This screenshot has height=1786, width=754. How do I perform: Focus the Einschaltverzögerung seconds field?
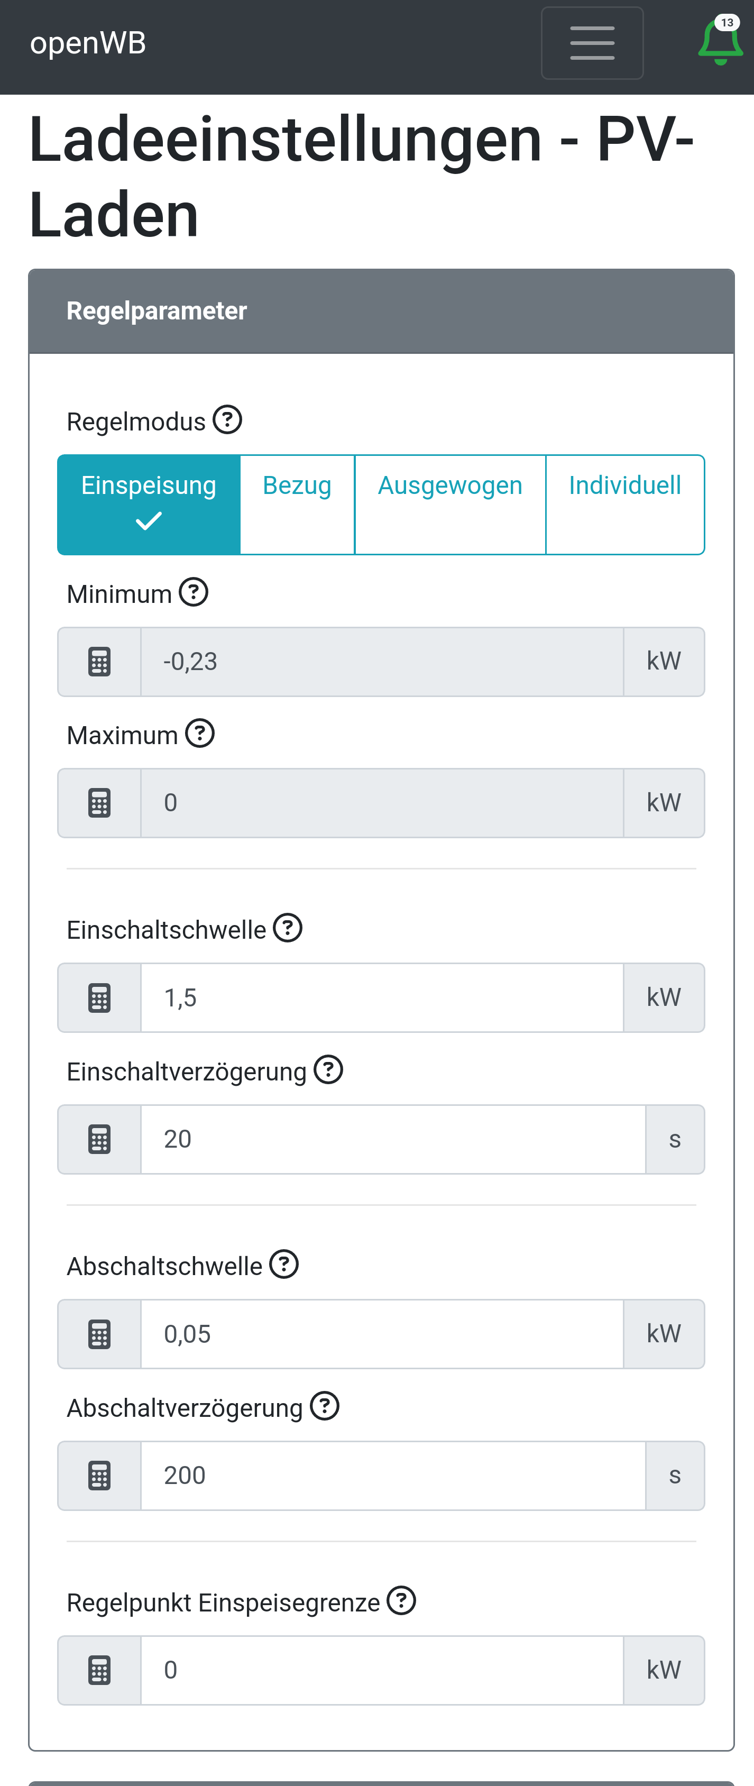pos(393,1139)
